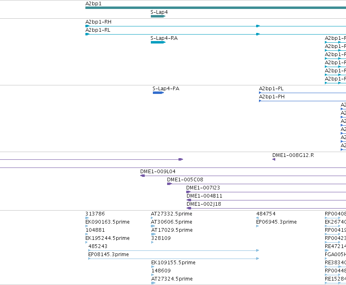Open the A2bp1-RH transcript label
The width and height of the screenshot is (346, 285).
point(98,22)
